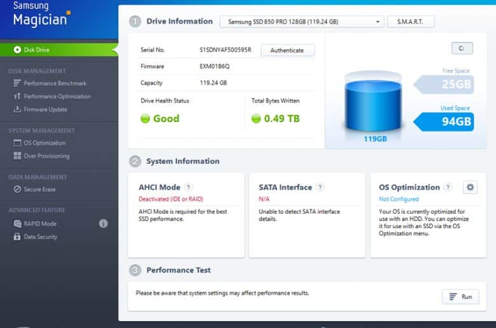Click the serial number S1SDNYAF500595R
Image resolution: width=496 pixels, height=328 pixels.
click(225, 50)
